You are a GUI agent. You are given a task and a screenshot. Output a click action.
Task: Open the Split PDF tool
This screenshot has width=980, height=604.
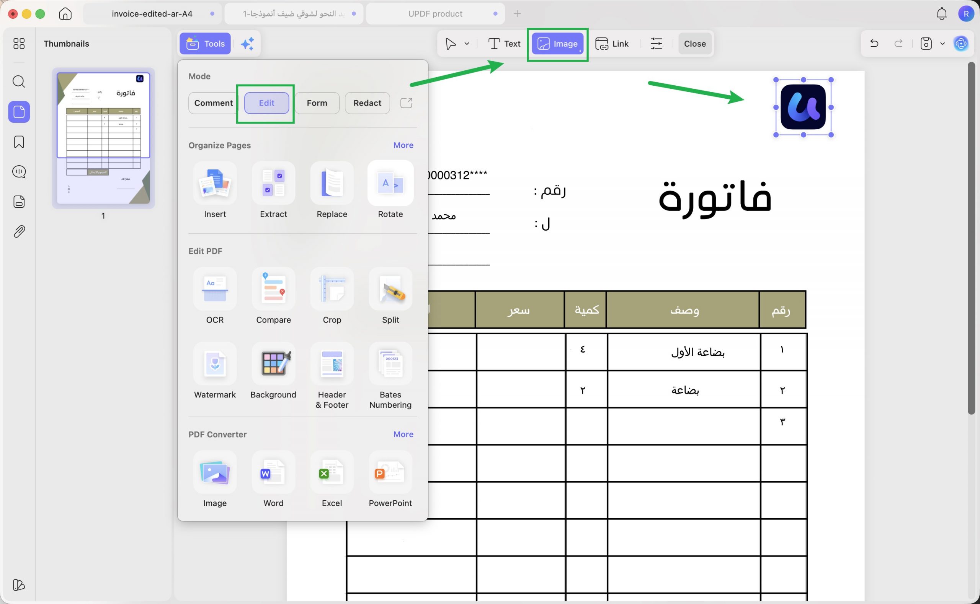(390, 296)
